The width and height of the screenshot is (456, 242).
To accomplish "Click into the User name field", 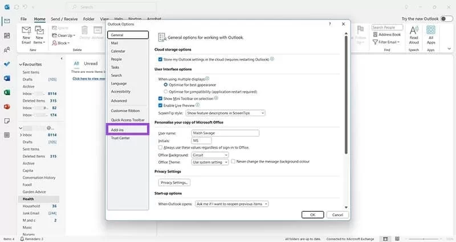I will click(x=225, y=133).
